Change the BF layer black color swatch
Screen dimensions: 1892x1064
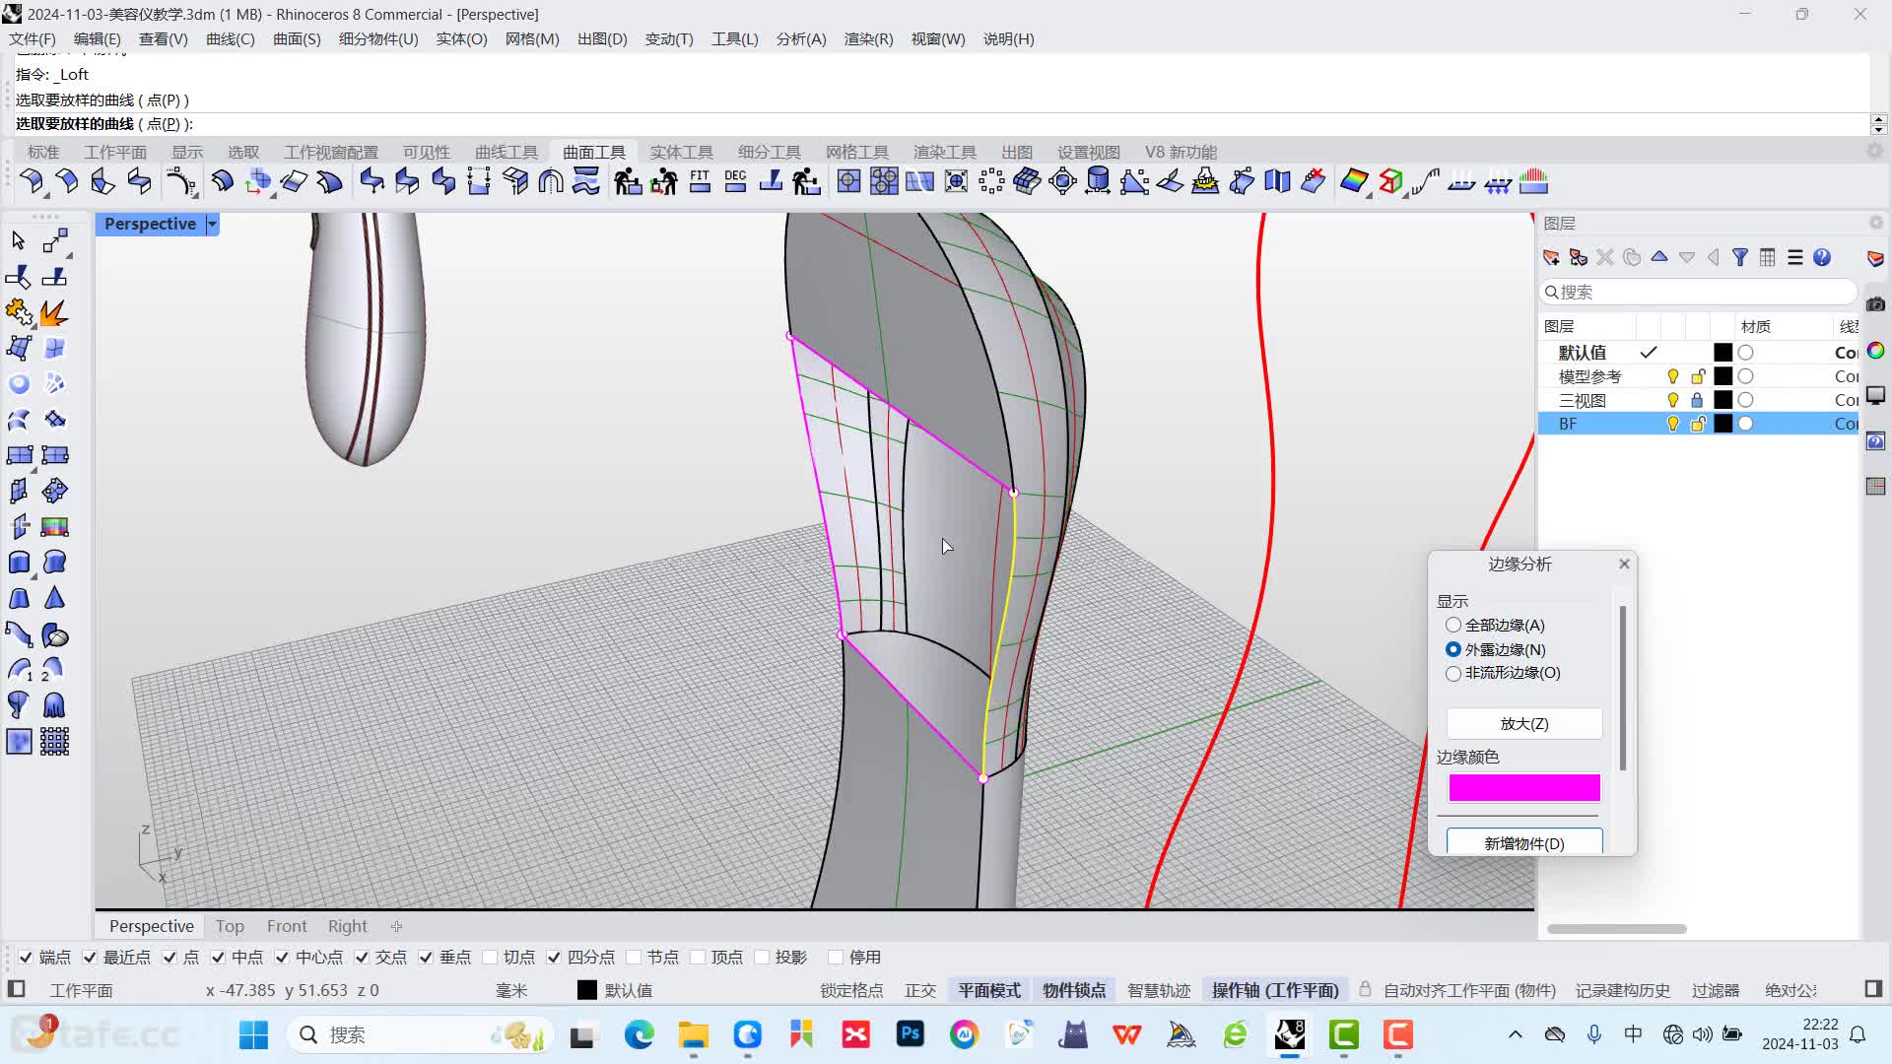(x=1723, y=424)
